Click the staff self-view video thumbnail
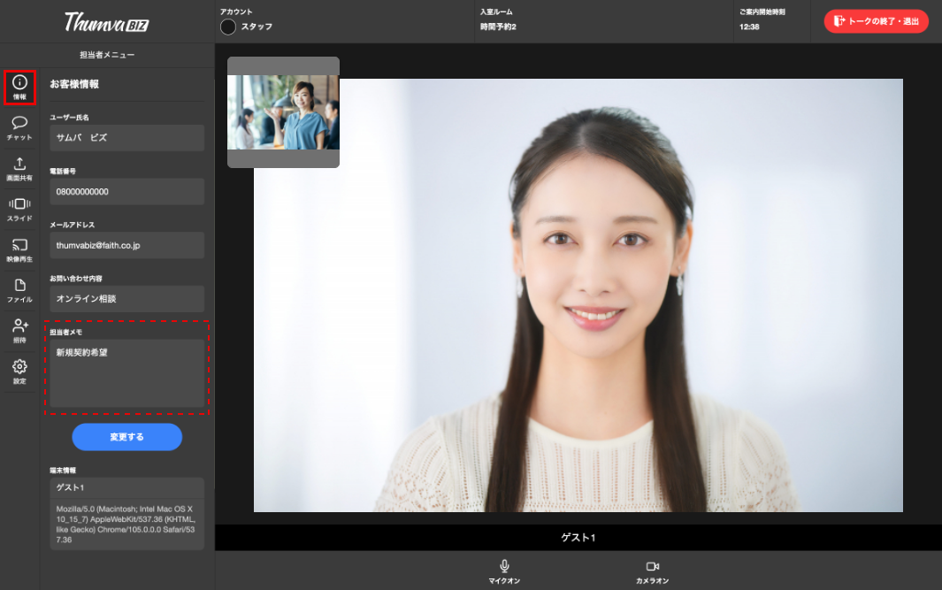Viewport: 942px width, 590px height. pyautogui.click(x=283, y=112)
